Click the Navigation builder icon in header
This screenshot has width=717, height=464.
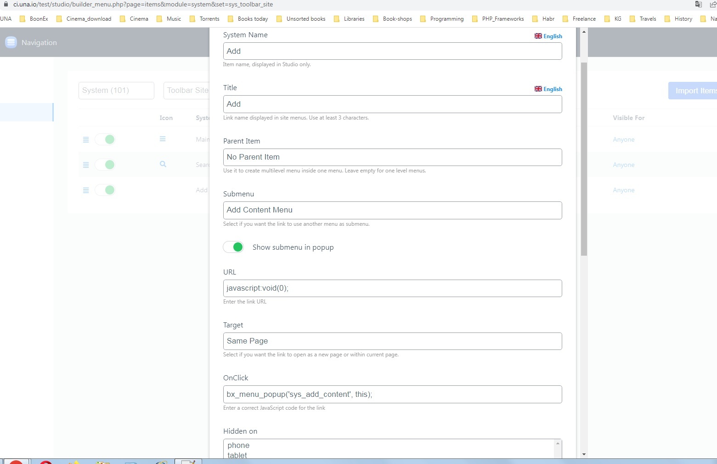(x=11, y=42)
